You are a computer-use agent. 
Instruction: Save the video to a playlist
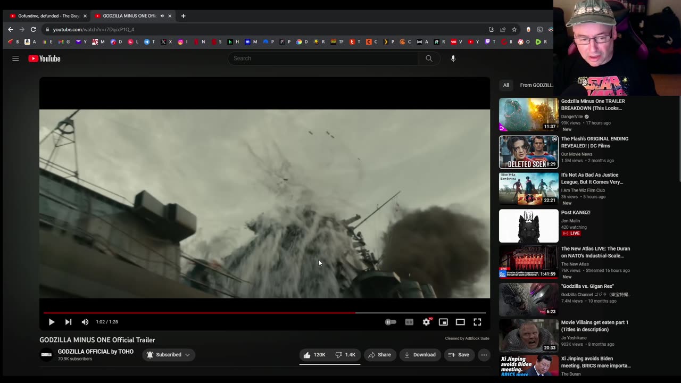[459, 355]
